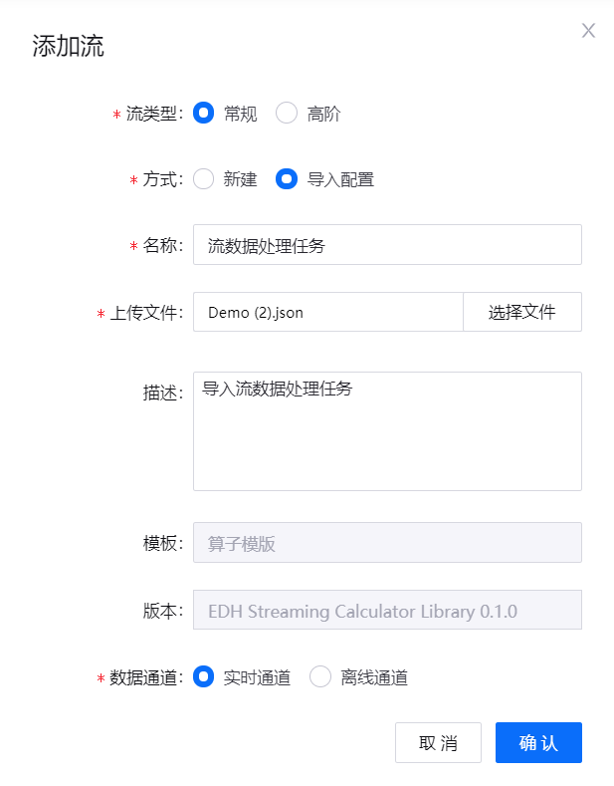This screenshot has height=786, width=614.
Task: Focus the 描述 text area
Action: click(387, 431)
